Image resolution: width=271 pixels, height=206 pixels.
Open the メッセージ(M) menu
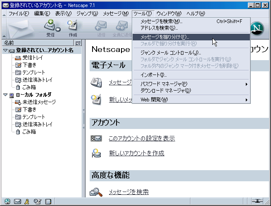116,14
